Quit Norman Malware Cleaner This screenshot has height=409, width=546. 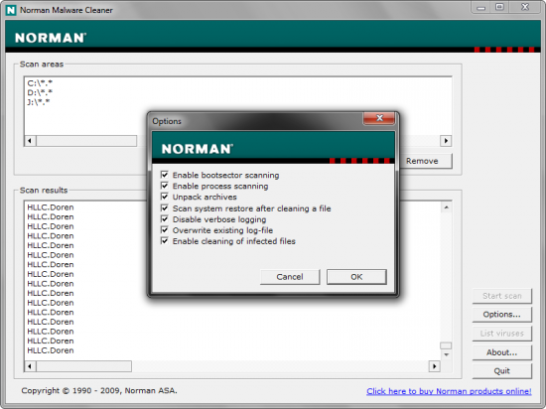point(501,371)
